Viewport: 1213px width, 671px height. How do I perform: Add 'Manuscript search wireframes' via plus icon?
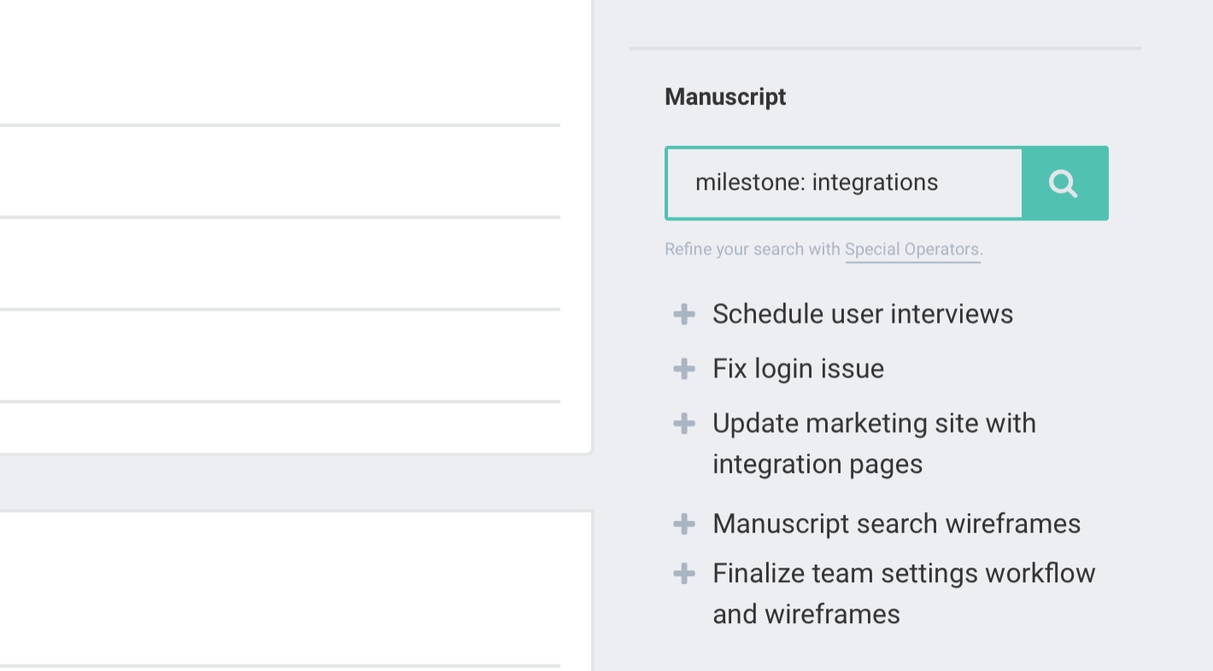tap(684, 524)
